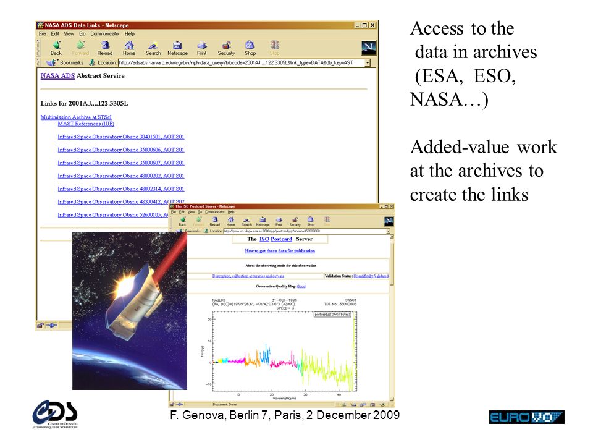
Task: Click Forward icon in NASA ADS window
Action: point(80,48)
